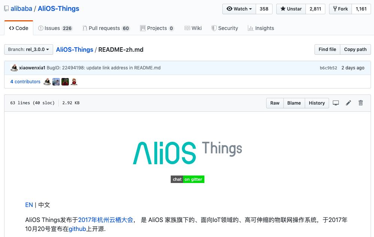Open the xiaowenxia1 author link
374x237 pixels.
click(32, 68)
